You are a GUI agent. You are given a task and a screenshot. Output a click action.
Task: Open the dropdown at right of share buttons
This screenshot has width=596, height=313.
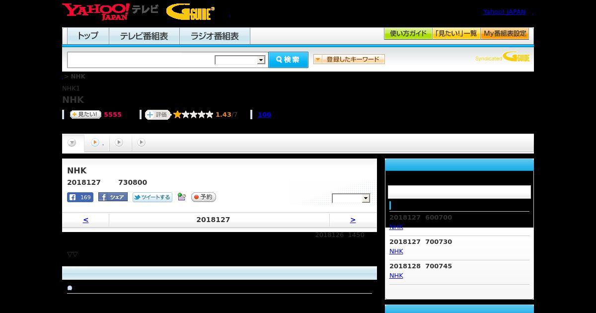(x=351, y=198)
